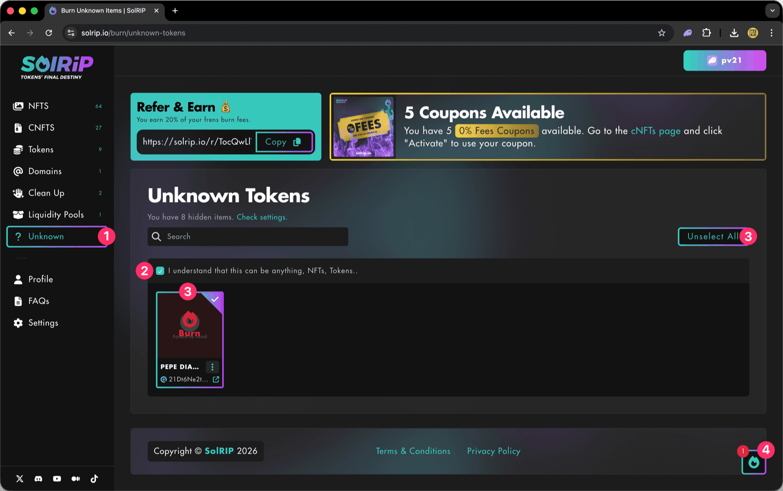
Task: Follow the 'Check settings.' link
Action: click(x=262, y=217)
